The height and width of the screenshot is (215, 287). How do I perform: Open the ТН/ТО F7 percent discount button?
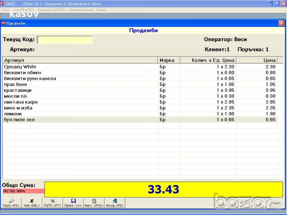click(x=52, y=202)
